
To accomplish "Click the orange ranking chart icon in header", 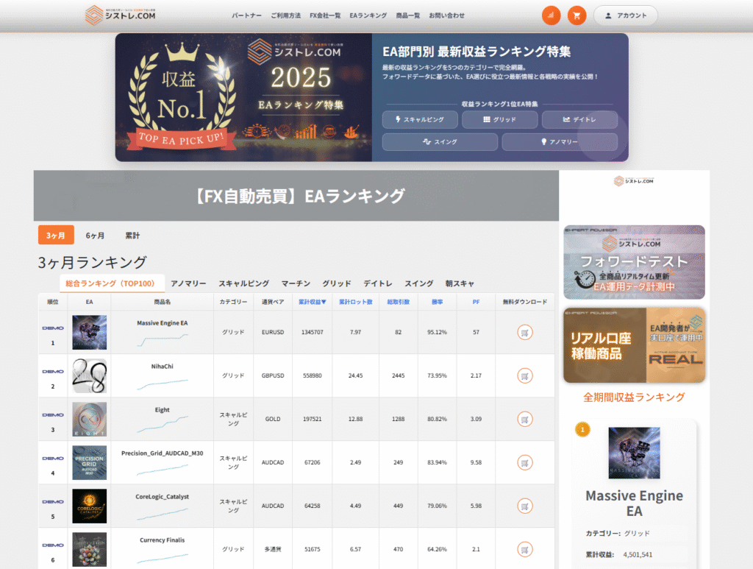I will pyautogui.click(x=551, y=15).
